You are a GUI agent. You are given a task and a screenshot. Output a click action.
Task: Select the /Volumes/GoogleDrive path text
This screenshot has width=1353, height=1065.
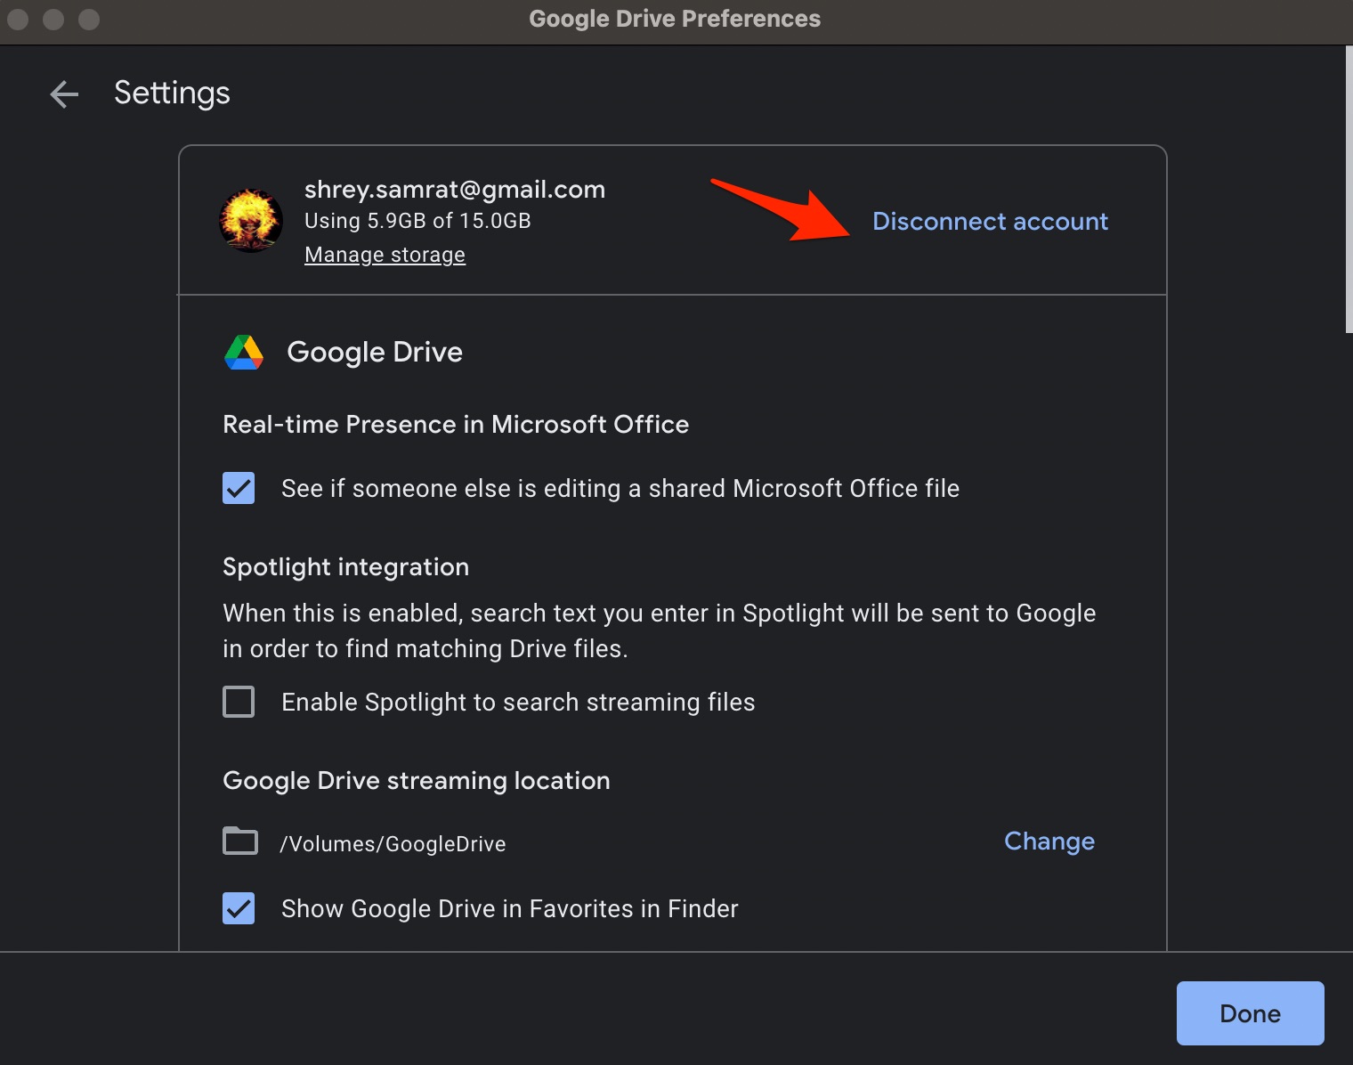tap(393, 843)
